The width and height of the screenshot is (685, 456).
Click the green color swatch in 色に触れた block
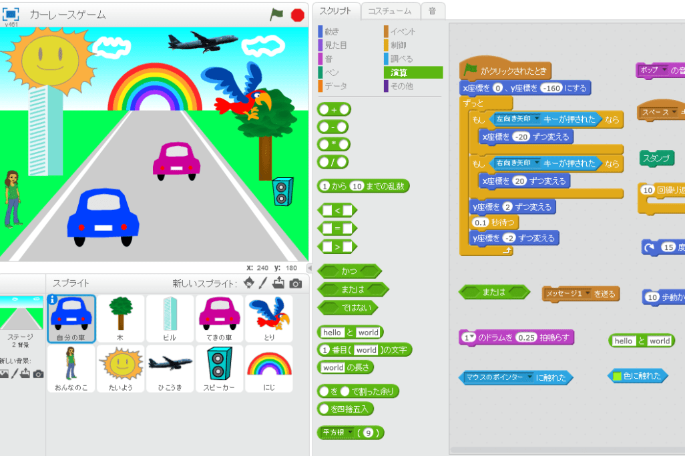coord(617,376)
